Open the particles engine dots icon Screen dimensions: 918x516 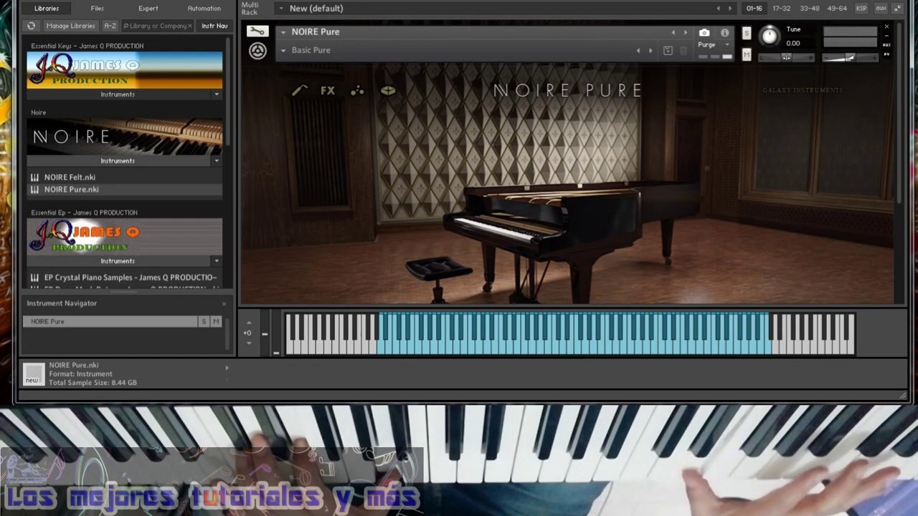(357, 90)
